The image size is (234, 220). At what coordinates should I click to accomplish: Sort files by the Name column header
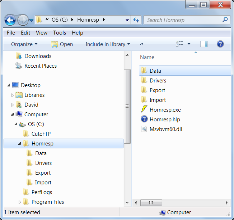click(147, 57)
